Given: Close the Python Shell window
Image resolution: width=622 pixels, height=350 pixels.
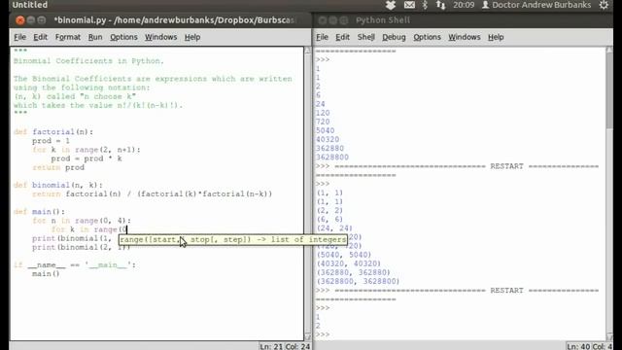Looking at the screenshot, I should point(322,19).
